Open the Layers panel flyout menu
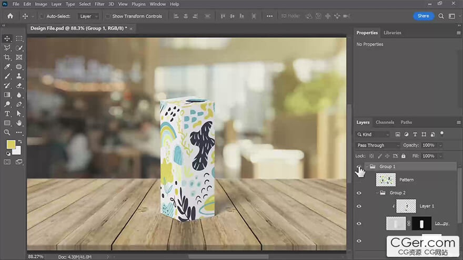The height and width of the screenshot is (260, 463). (x=458, y=122)
